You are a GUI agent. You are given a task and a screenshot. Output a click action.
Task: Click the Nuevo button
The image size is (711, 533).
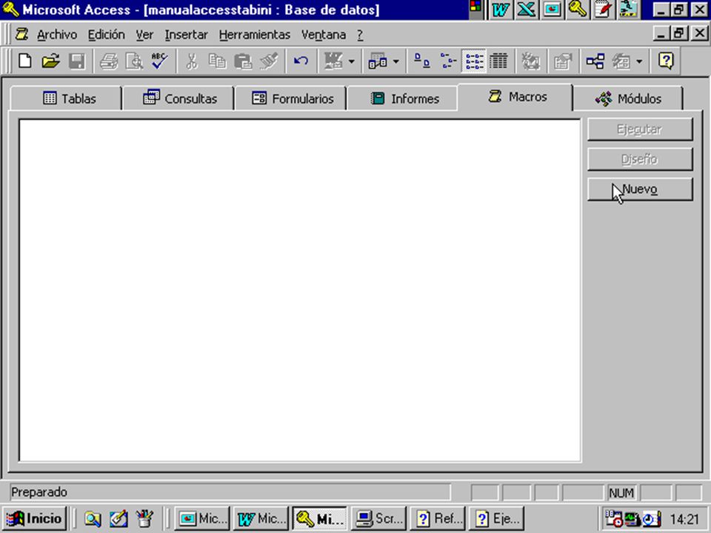640,189
